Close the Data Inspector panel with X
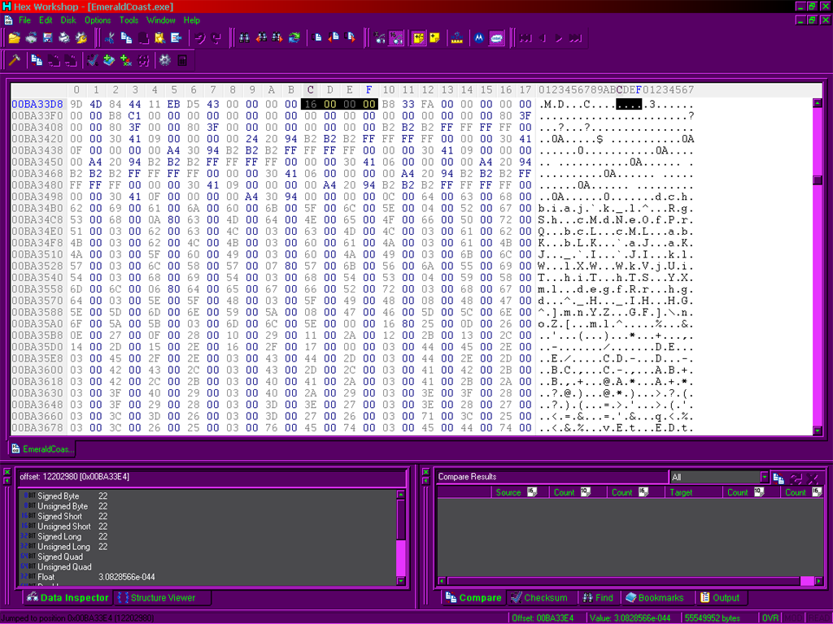Image resolution: width=833 pixels, height=624 pixels. pos(7,472)
